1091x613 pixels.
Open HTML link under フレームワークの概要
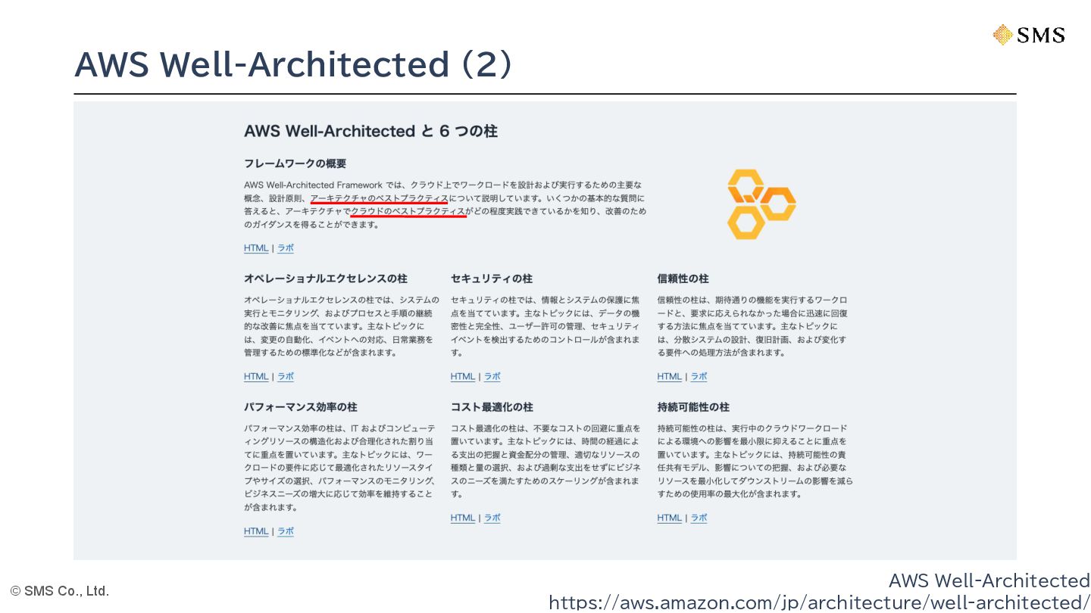click(x=256, y=248)
